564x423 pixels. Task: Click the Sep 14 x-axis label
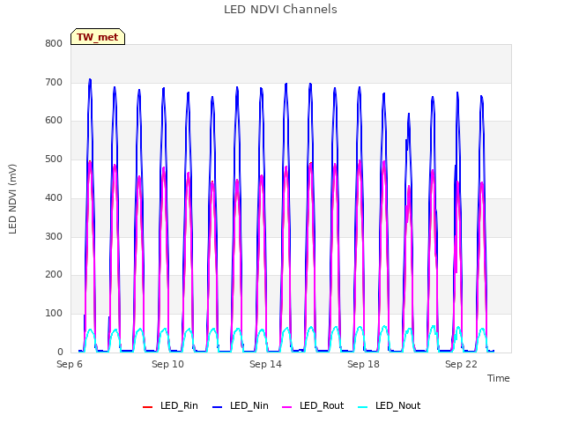click(x=265, y=364)
